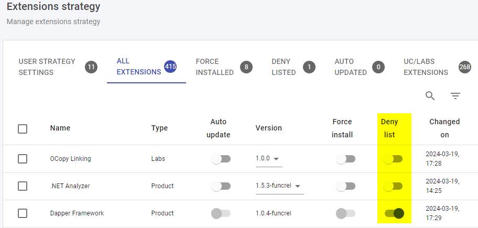Go to the Deny Listed tab
Image resolution: width=478 pixels, height=228 pixels.
284,67
